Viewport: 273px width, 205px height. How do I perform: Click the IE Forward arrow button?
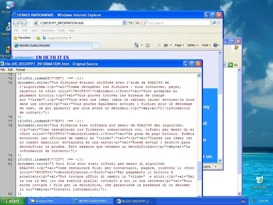click(x=23, y=23)
